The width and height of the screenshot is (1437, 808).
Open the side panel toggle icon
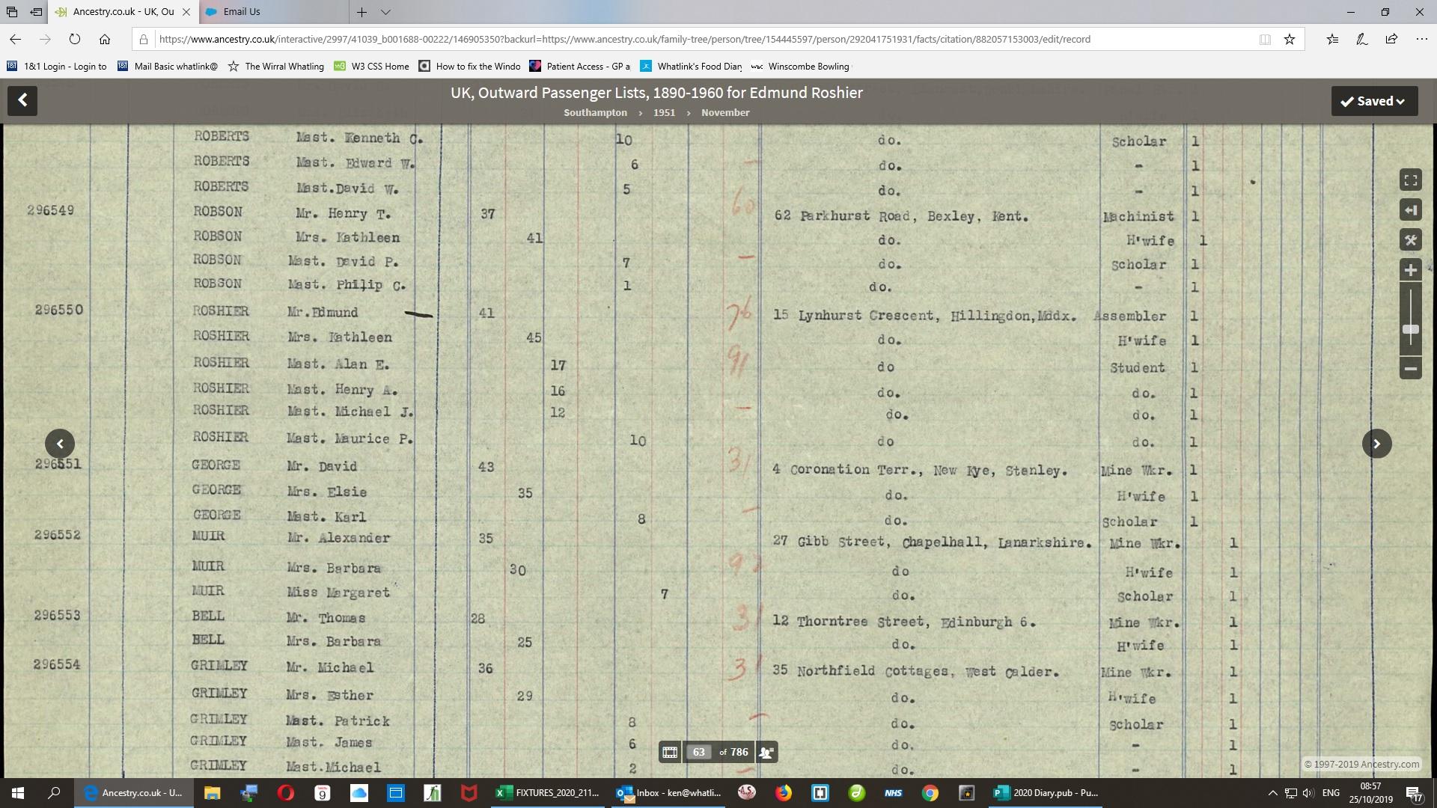[1410, 210]
